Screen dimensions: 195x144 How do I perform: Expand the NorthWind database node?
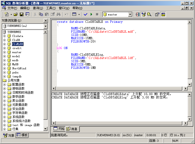tap(5, 68)
